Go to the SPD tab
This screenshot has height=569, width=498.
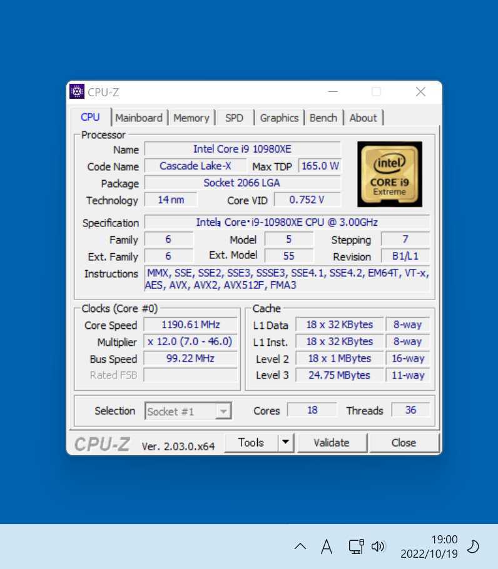click(234, 118)
